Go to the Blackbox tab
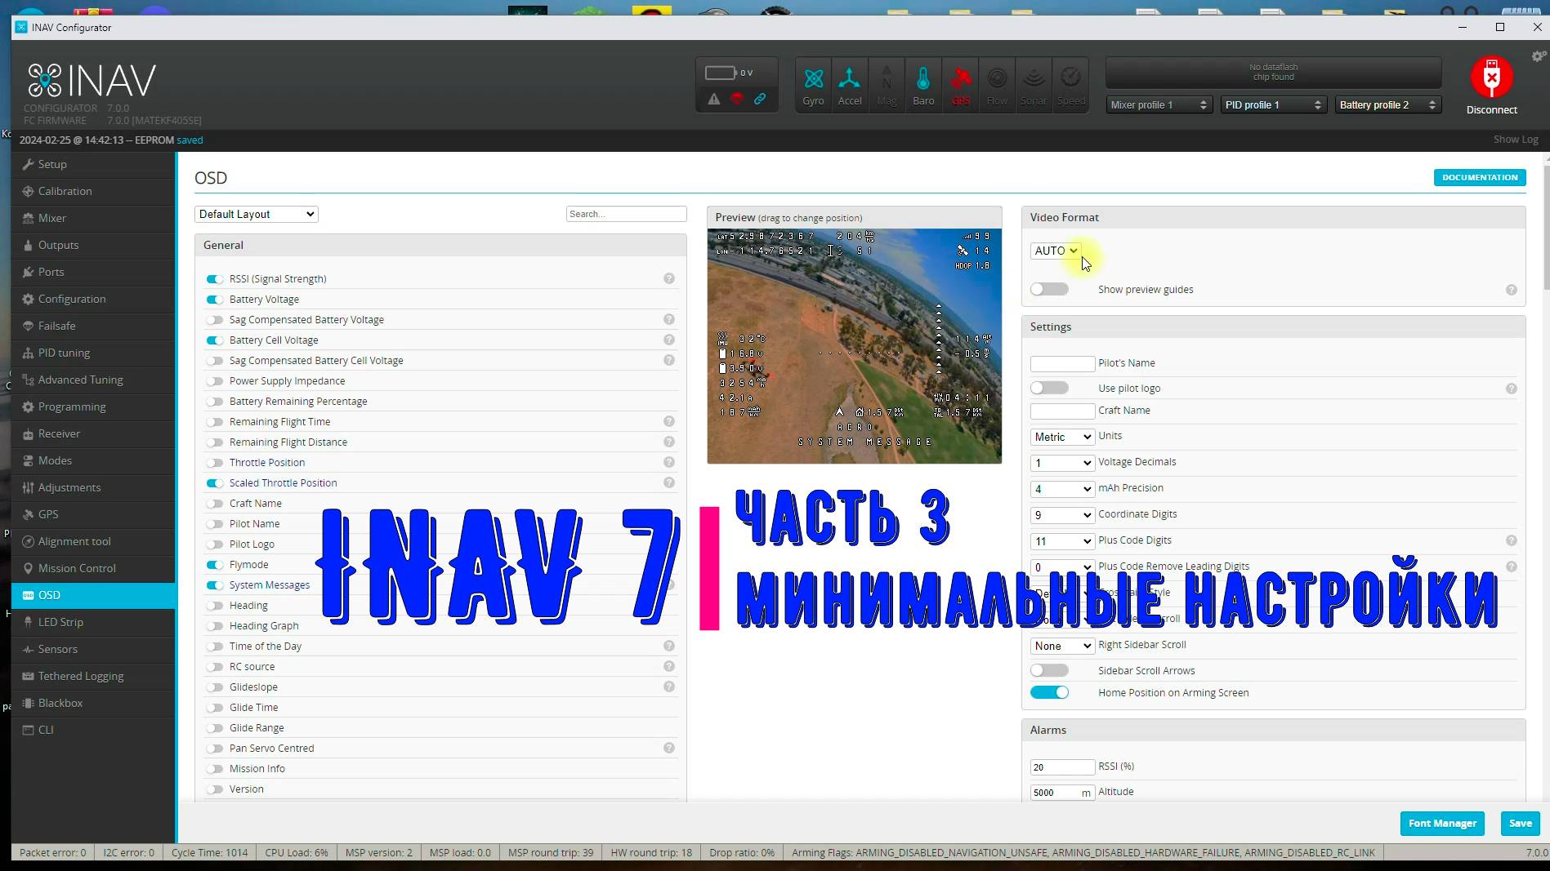Viewport: 1550px width, 871px height. click(x=93, y=703)
